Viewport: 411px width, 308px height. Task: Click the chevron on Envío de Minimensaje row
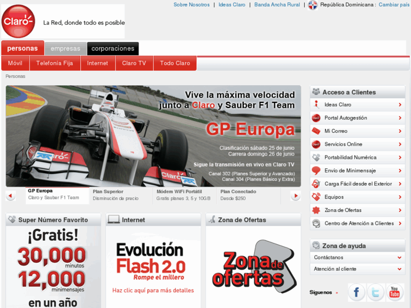tap(400, 171)
